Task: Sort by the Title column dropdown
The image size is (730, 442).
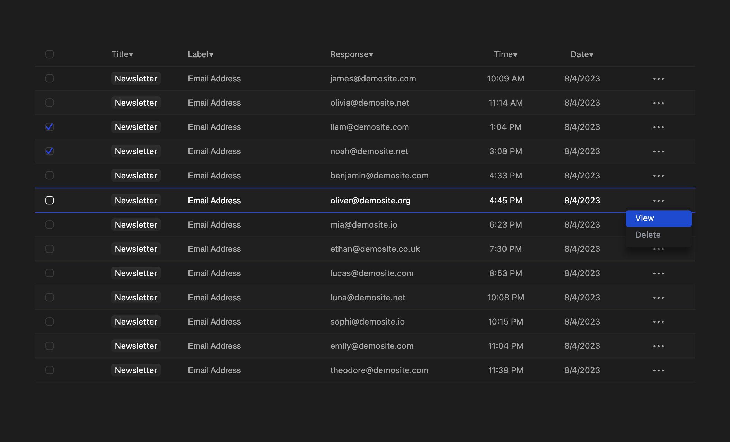Action: pos(122,54)
